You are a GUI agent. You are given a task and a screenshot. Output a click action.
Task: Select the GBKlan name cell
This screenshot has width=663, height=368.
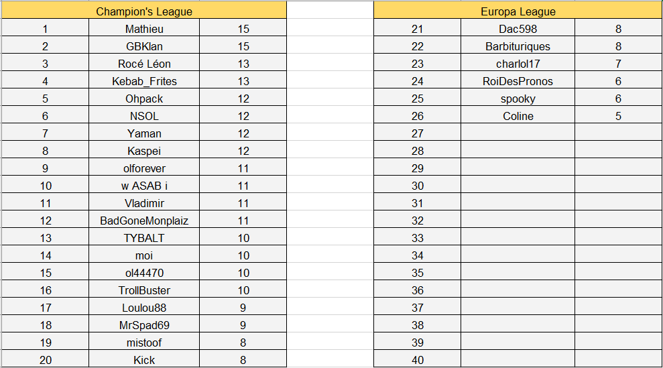pos(144,46)
